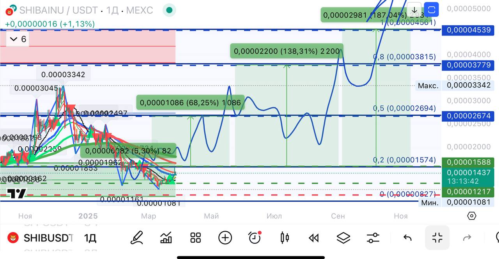The image size is (499, 259).
Task: Tap the SHIB coin logo in bottom bar
Action: [x=14, y=238]
